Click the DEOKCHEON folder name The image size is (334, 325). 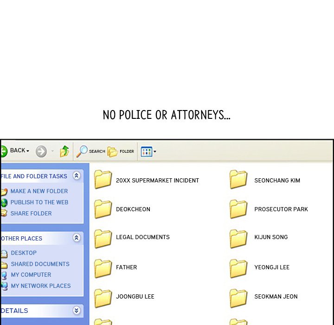133,209
